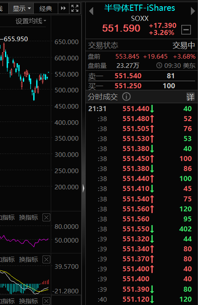Select trade row priced 551.540
The height and width of the screenshot is (305, 198).
pos(142,199)
